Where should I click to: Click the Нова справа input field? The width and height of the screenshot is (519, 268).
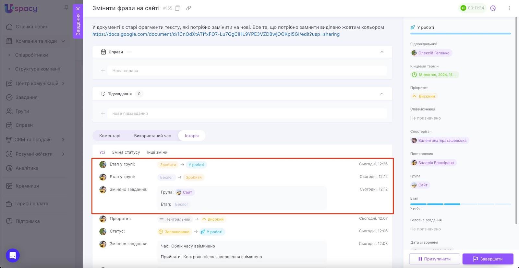(247, 71)
